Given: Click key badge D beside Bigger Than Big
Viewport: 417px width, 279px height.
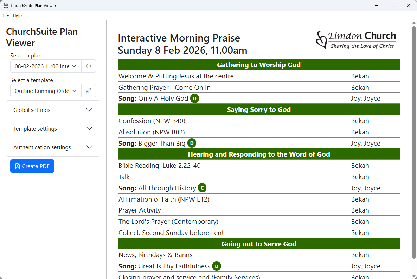Looking at the screenshot, I should tap(192, 143).
